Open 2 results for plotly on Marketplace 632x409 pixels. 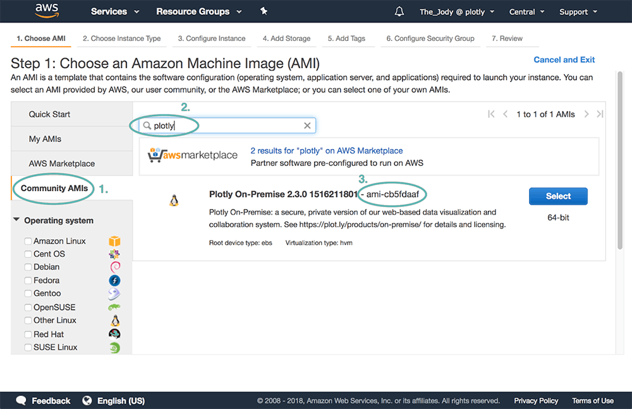pos(327,151)
